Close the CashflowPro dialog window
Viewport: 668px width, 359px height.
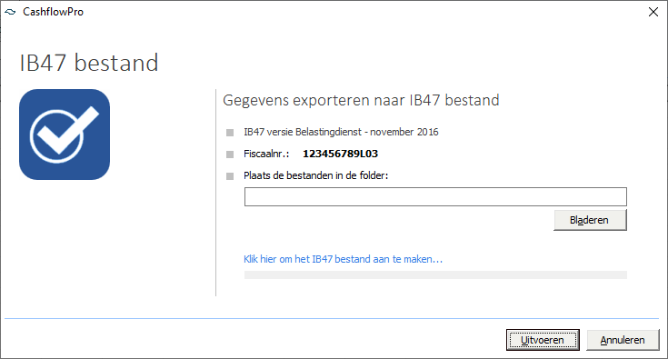(x=653, y=12)
